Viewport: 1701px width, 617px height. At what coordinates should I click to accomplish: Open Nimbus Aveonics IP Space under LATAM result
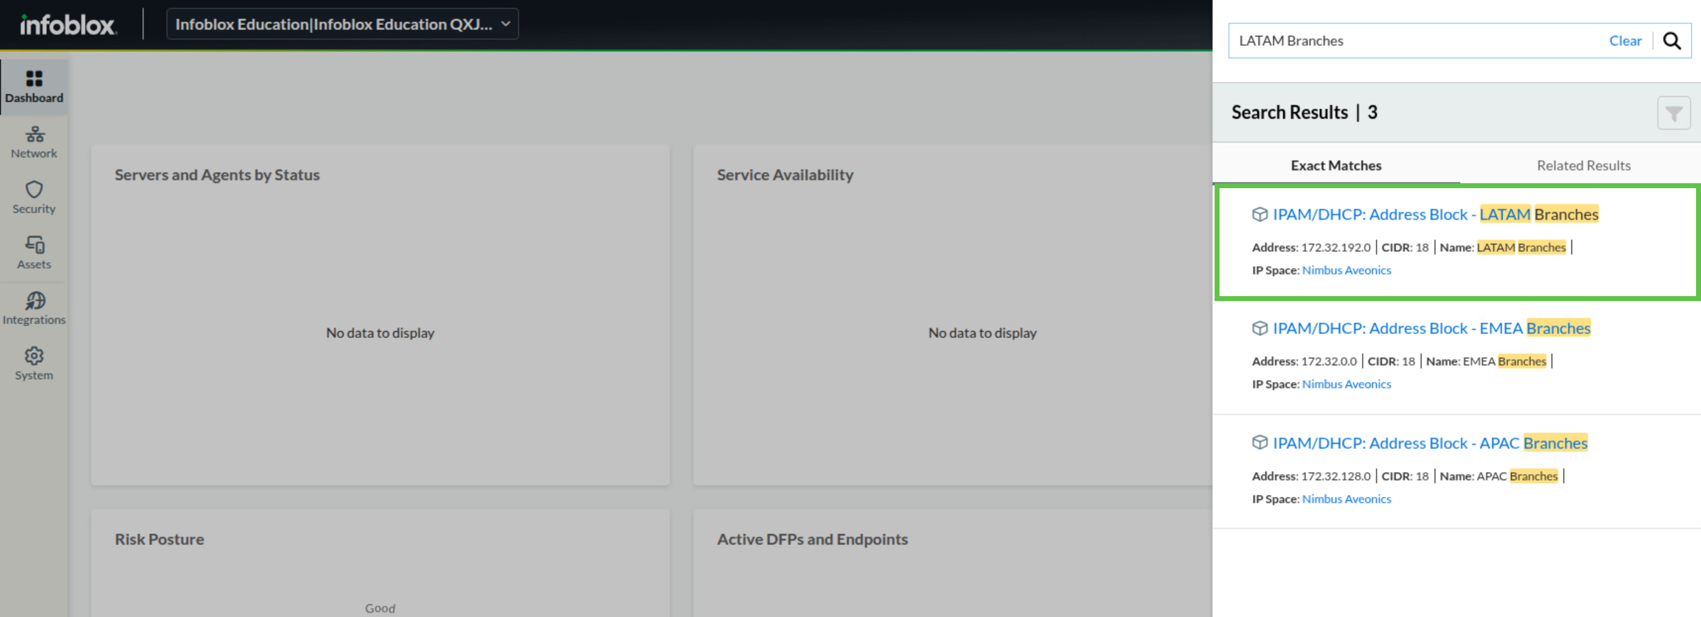coord(1346,270)
